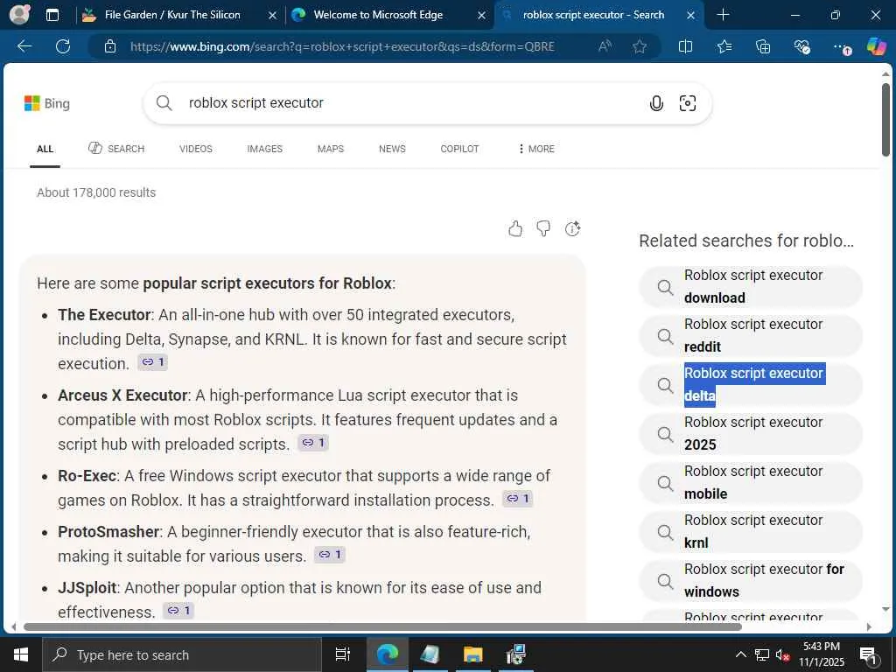Image resolution: width=896 pixels, height=672 pixels.
Task: Close the roblox script executor search tab
Action: coord(691,16)
